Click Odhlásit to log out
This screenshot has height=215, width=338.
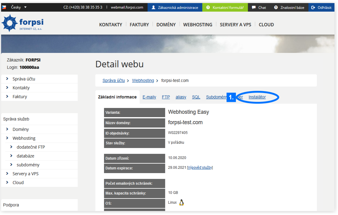(x=321, y=8)
